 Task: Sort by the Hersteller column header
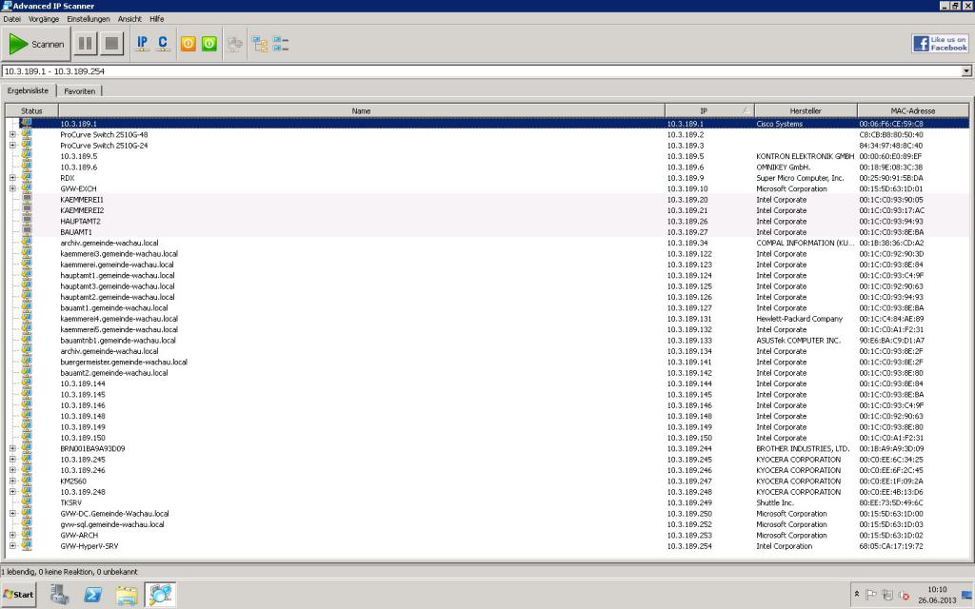(806, 110)
